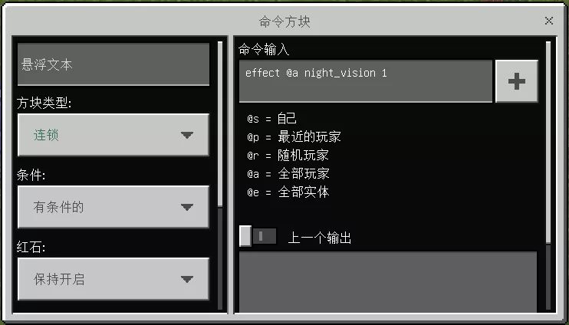Click the @r = 随机玩家 selector hint
This screenshot has width=569, height=325.
288,156
